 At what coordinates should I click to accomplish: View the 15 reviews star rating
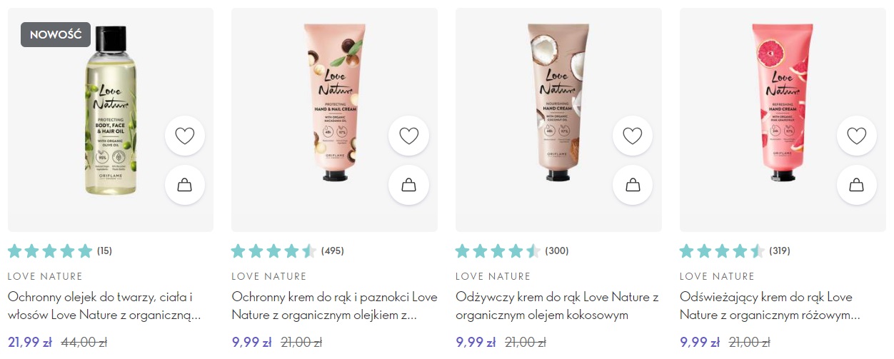pos(60,251)
